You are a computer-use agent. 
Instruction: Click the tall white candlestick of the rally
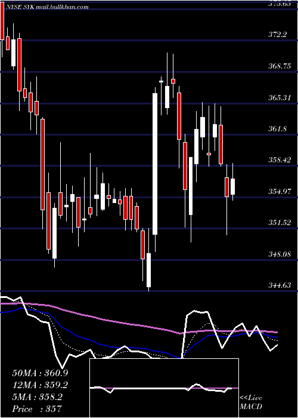155,164
